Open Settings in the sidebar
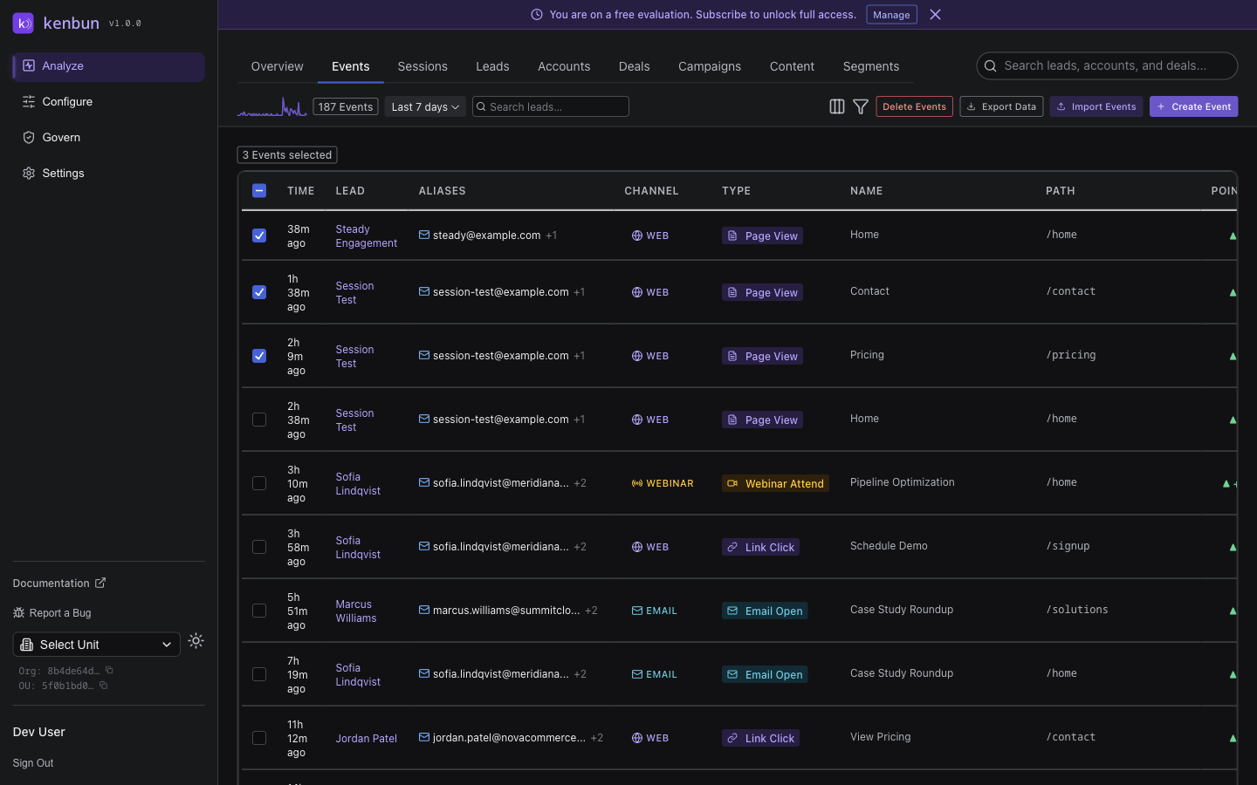The height and width of the screenshot is (785, 1257). click(x=108, y=174)
